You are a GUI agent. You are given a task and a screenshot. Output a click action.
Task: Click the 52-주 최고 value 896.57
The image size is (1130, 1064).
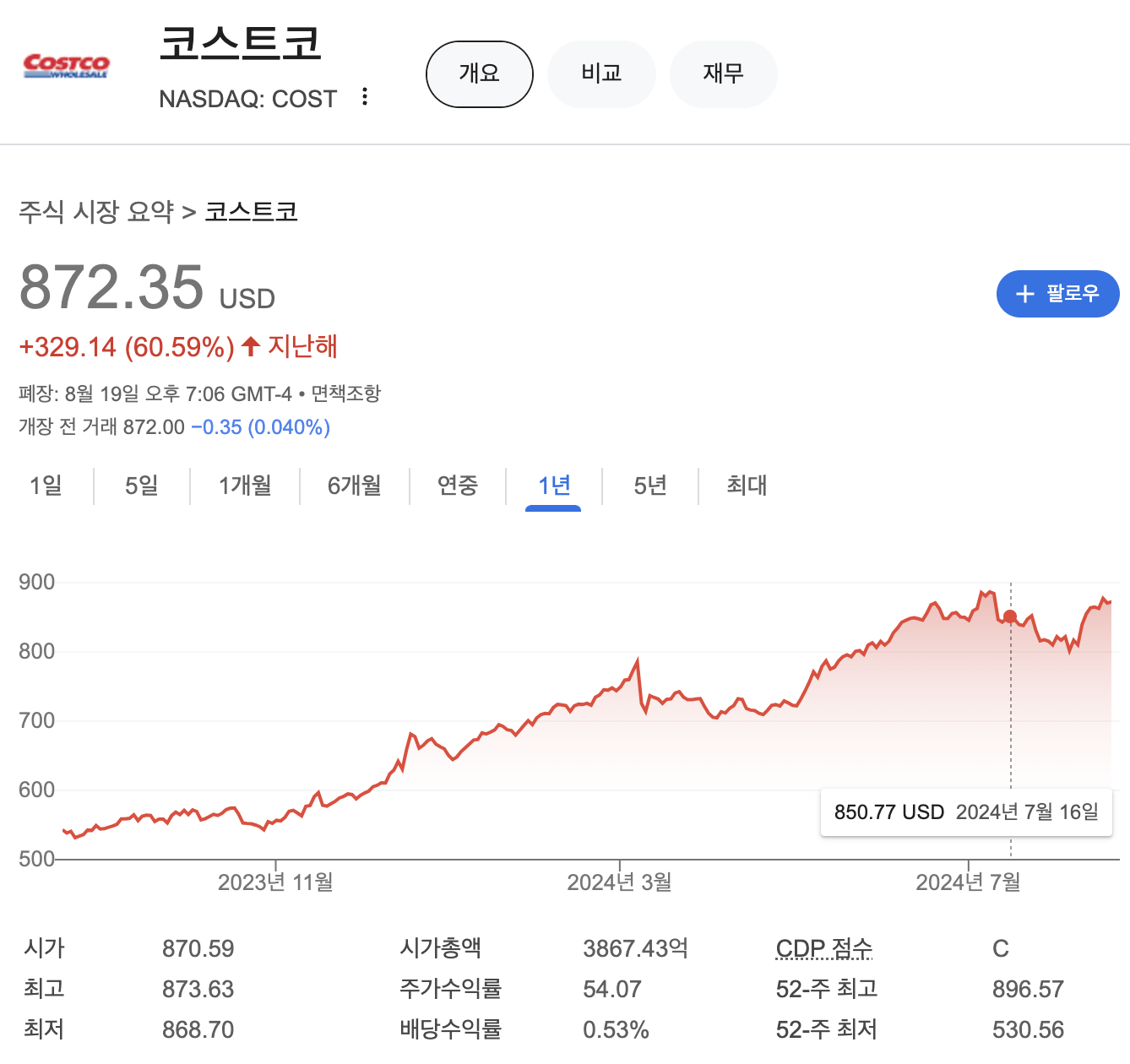(x=1028, y=989)
